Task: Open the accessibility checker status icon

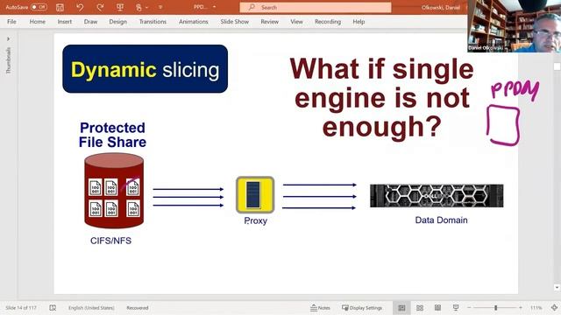Action: (x=53, y=308)
